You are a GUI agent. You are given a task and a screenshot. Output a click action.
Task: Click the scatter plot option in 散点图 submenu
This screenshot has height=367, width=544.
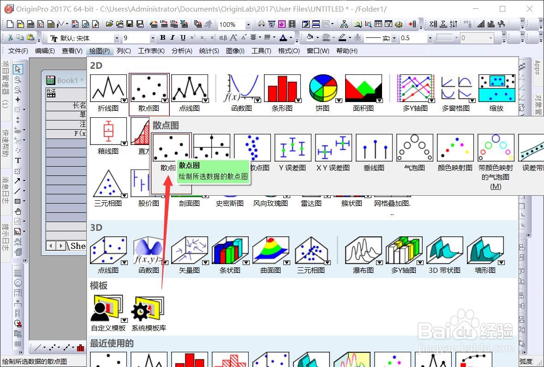tap(171, 148)
